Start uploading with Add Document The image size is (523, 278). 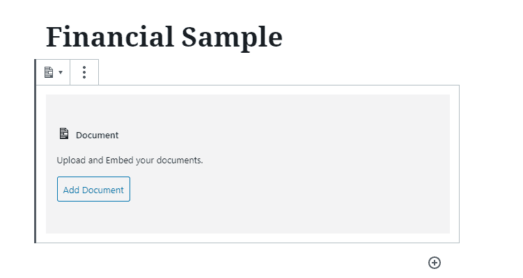point(93,189)
